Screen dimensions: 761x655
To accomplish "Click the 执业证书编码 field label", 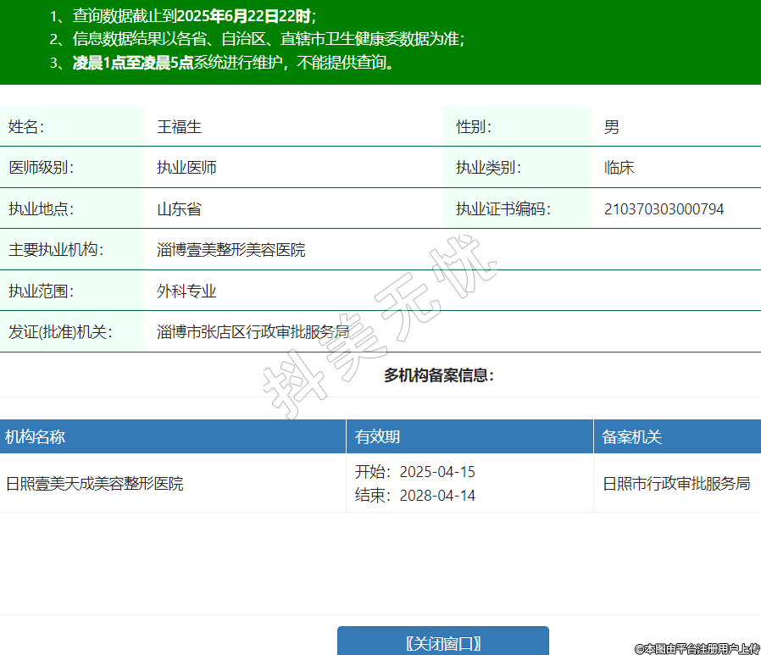I will tap(503, 209).
